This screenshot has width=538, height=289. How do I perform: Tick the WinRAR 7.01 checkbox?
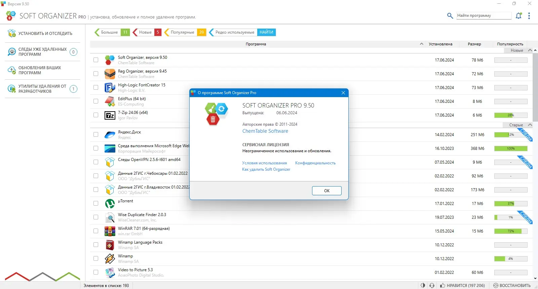coord(96,231)
